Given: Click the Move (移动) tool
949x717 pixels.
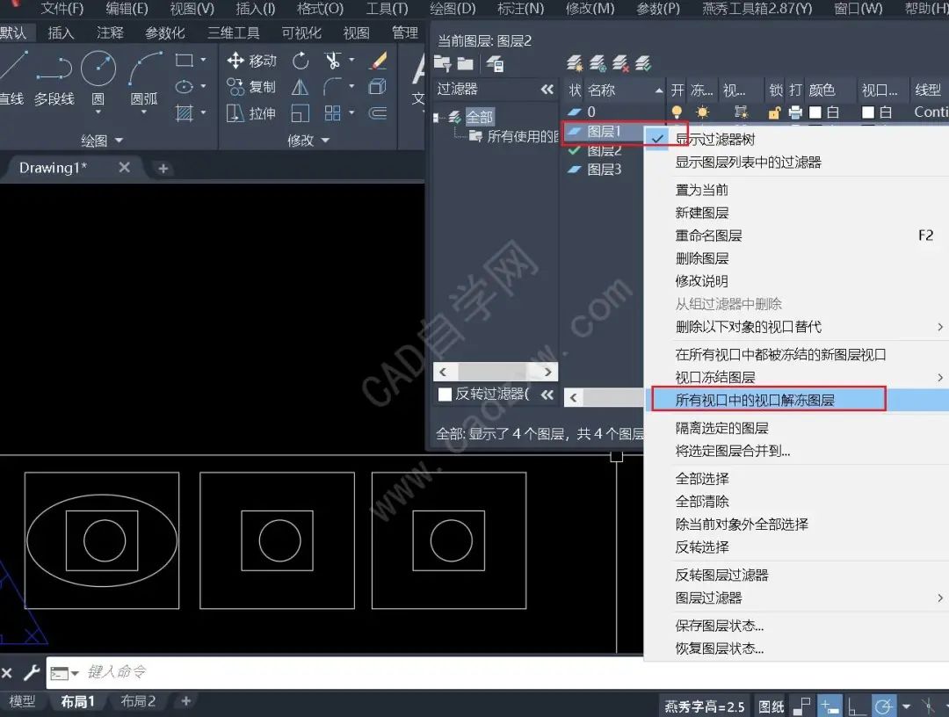Looking at the screenshot, I should point(251,61).
